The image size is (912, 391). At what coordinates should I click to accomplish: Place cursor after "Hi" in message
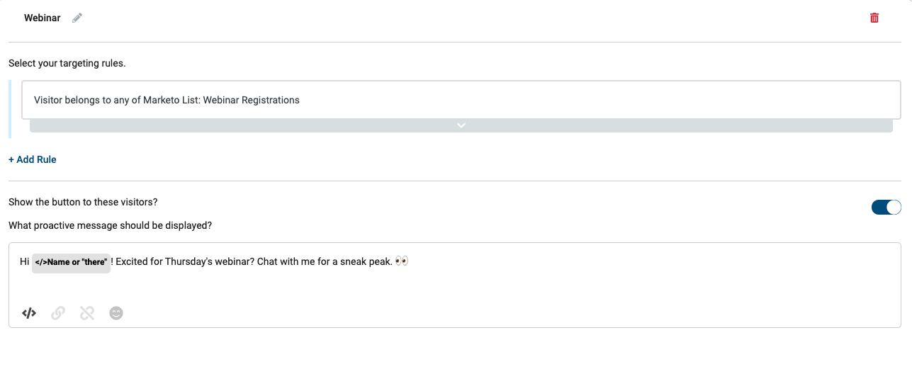(30, 261)
